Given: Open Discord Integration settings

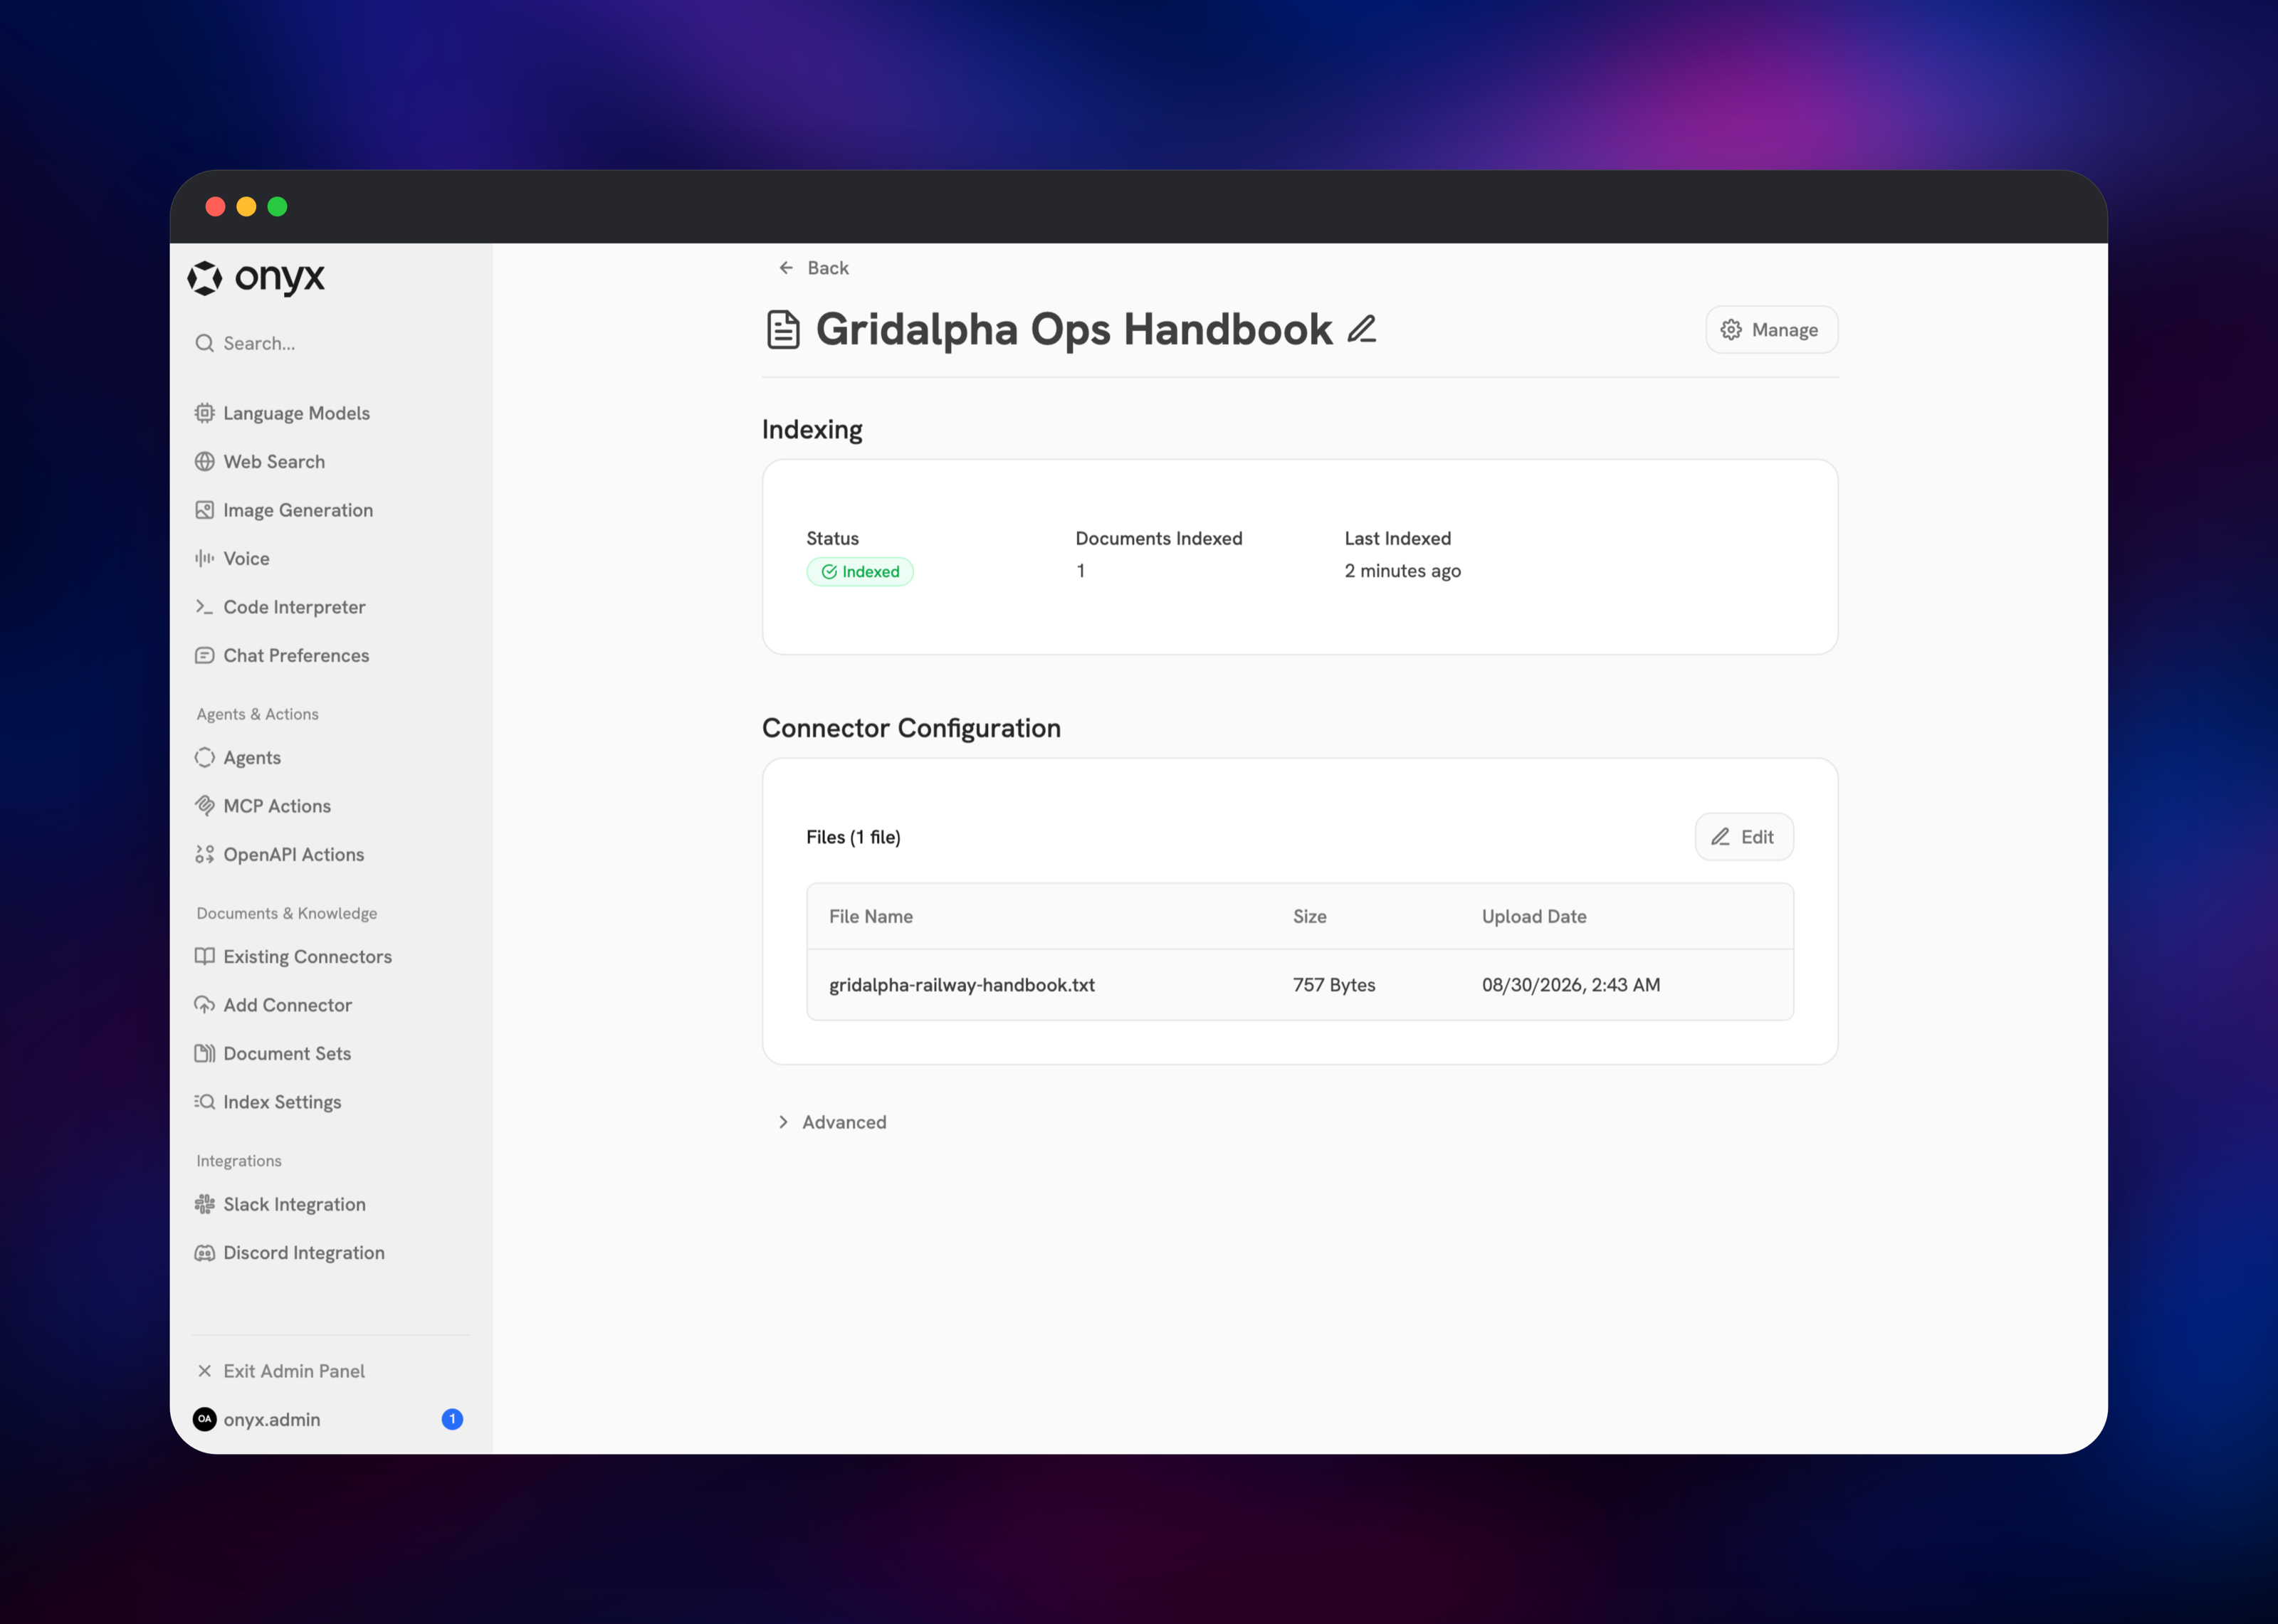Looking at the screenshot, I should pos(331,1253).
